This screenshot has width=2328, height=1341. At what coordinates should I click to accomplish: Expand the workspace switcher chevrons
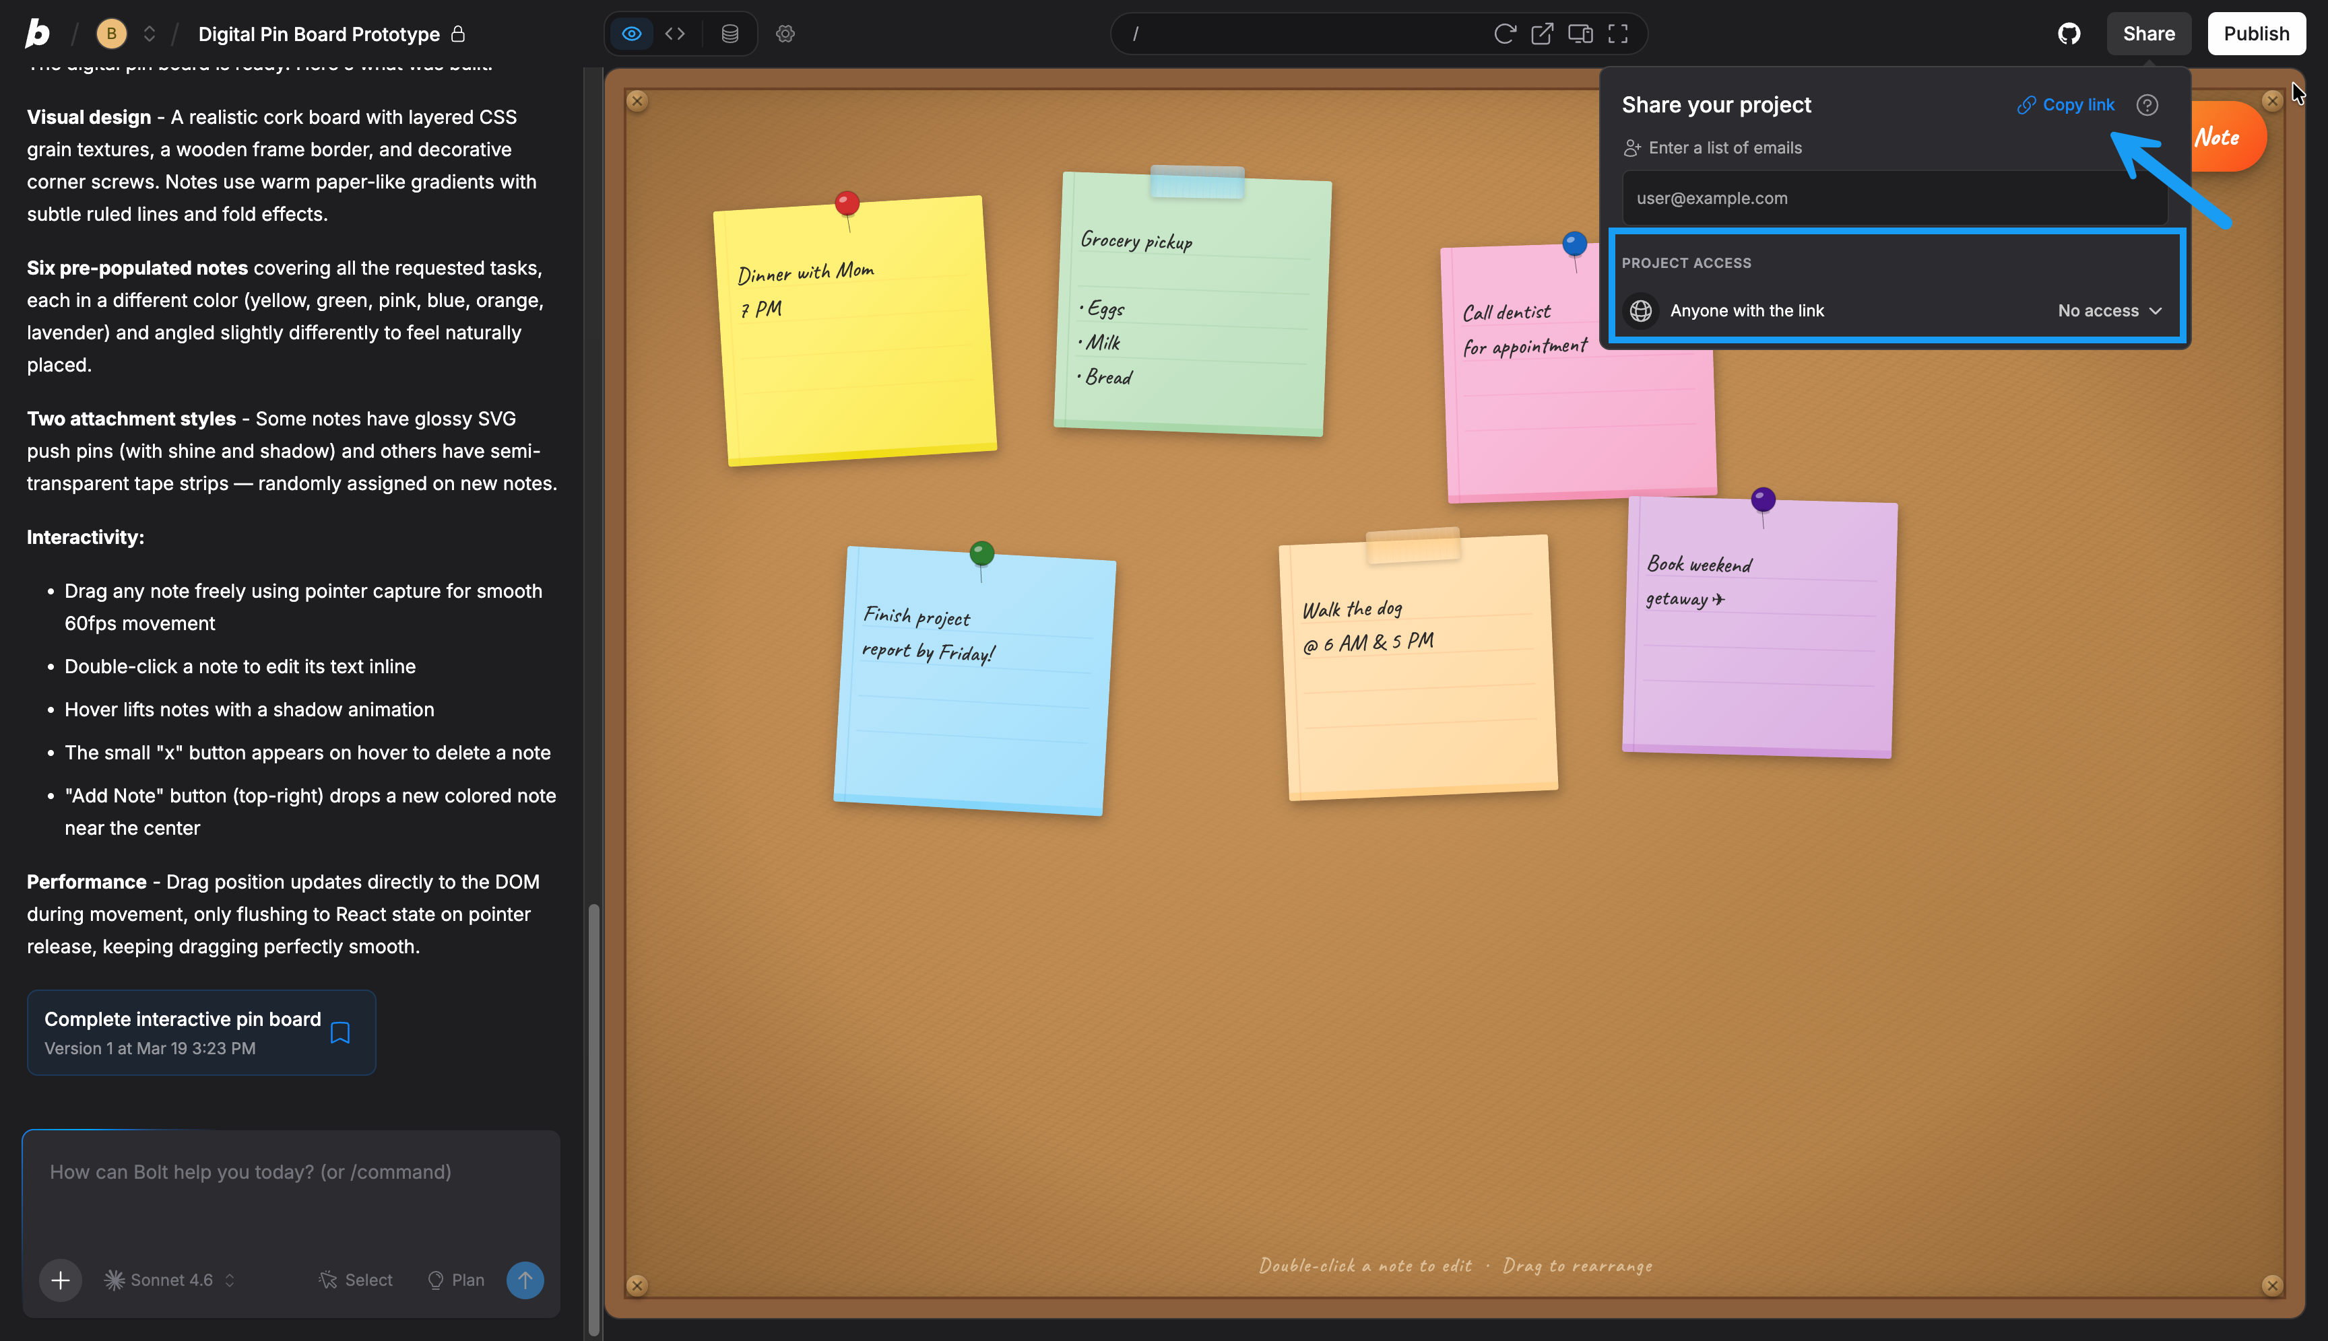[x=150, y=34]
